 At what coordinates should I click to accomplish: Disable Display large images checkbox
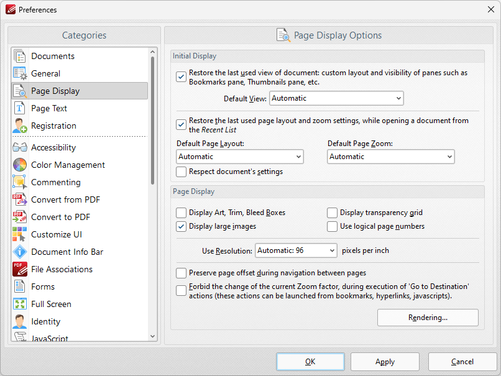[181, 226]
